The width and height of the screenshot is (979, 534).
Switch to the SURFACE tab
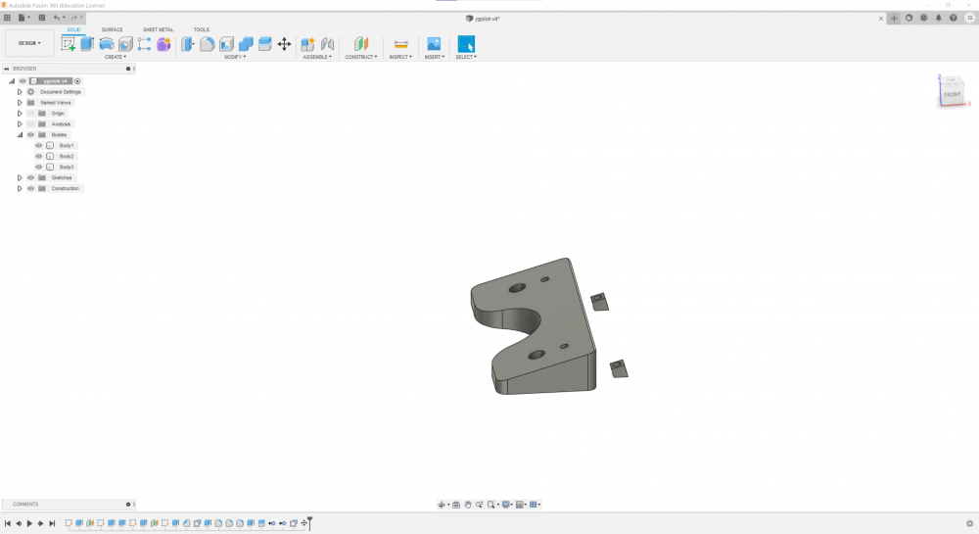point(113,29)
